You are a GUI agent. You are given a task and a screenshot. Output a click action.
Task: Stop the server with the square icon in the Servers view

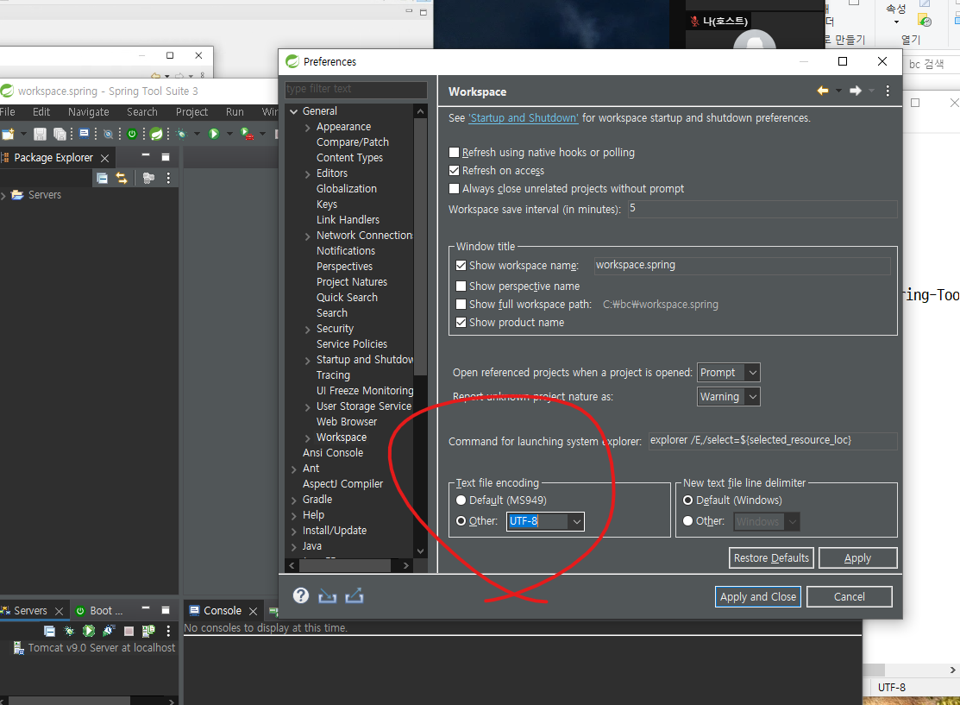(129, 631)
